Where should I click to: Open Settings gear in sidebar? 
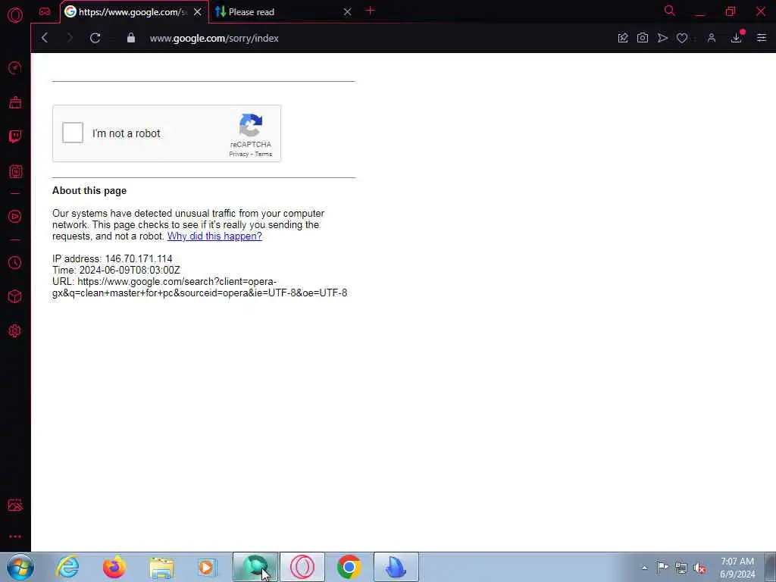coord(15,331)
